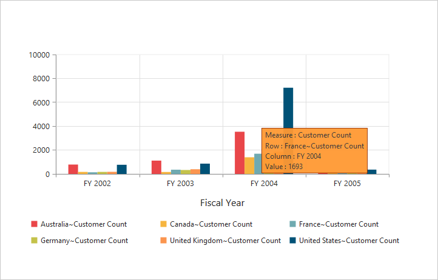The width and height of the screenshot is (438, 280).
Task: Toggle the Germany~Customer Count legend label
Action: coord(84,241)
